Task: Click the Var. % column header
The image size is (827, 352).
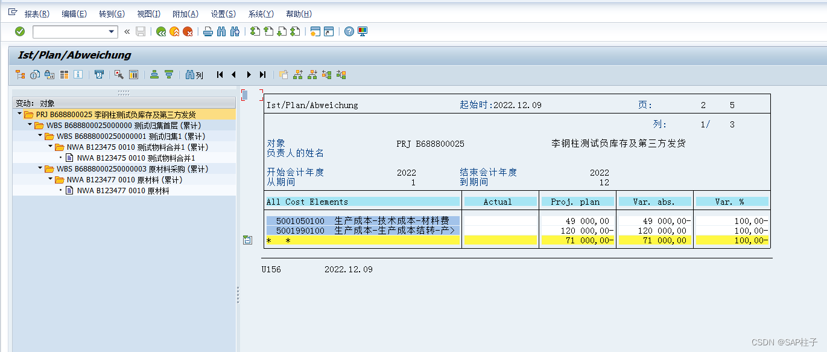Action: (x=732, y=202)
